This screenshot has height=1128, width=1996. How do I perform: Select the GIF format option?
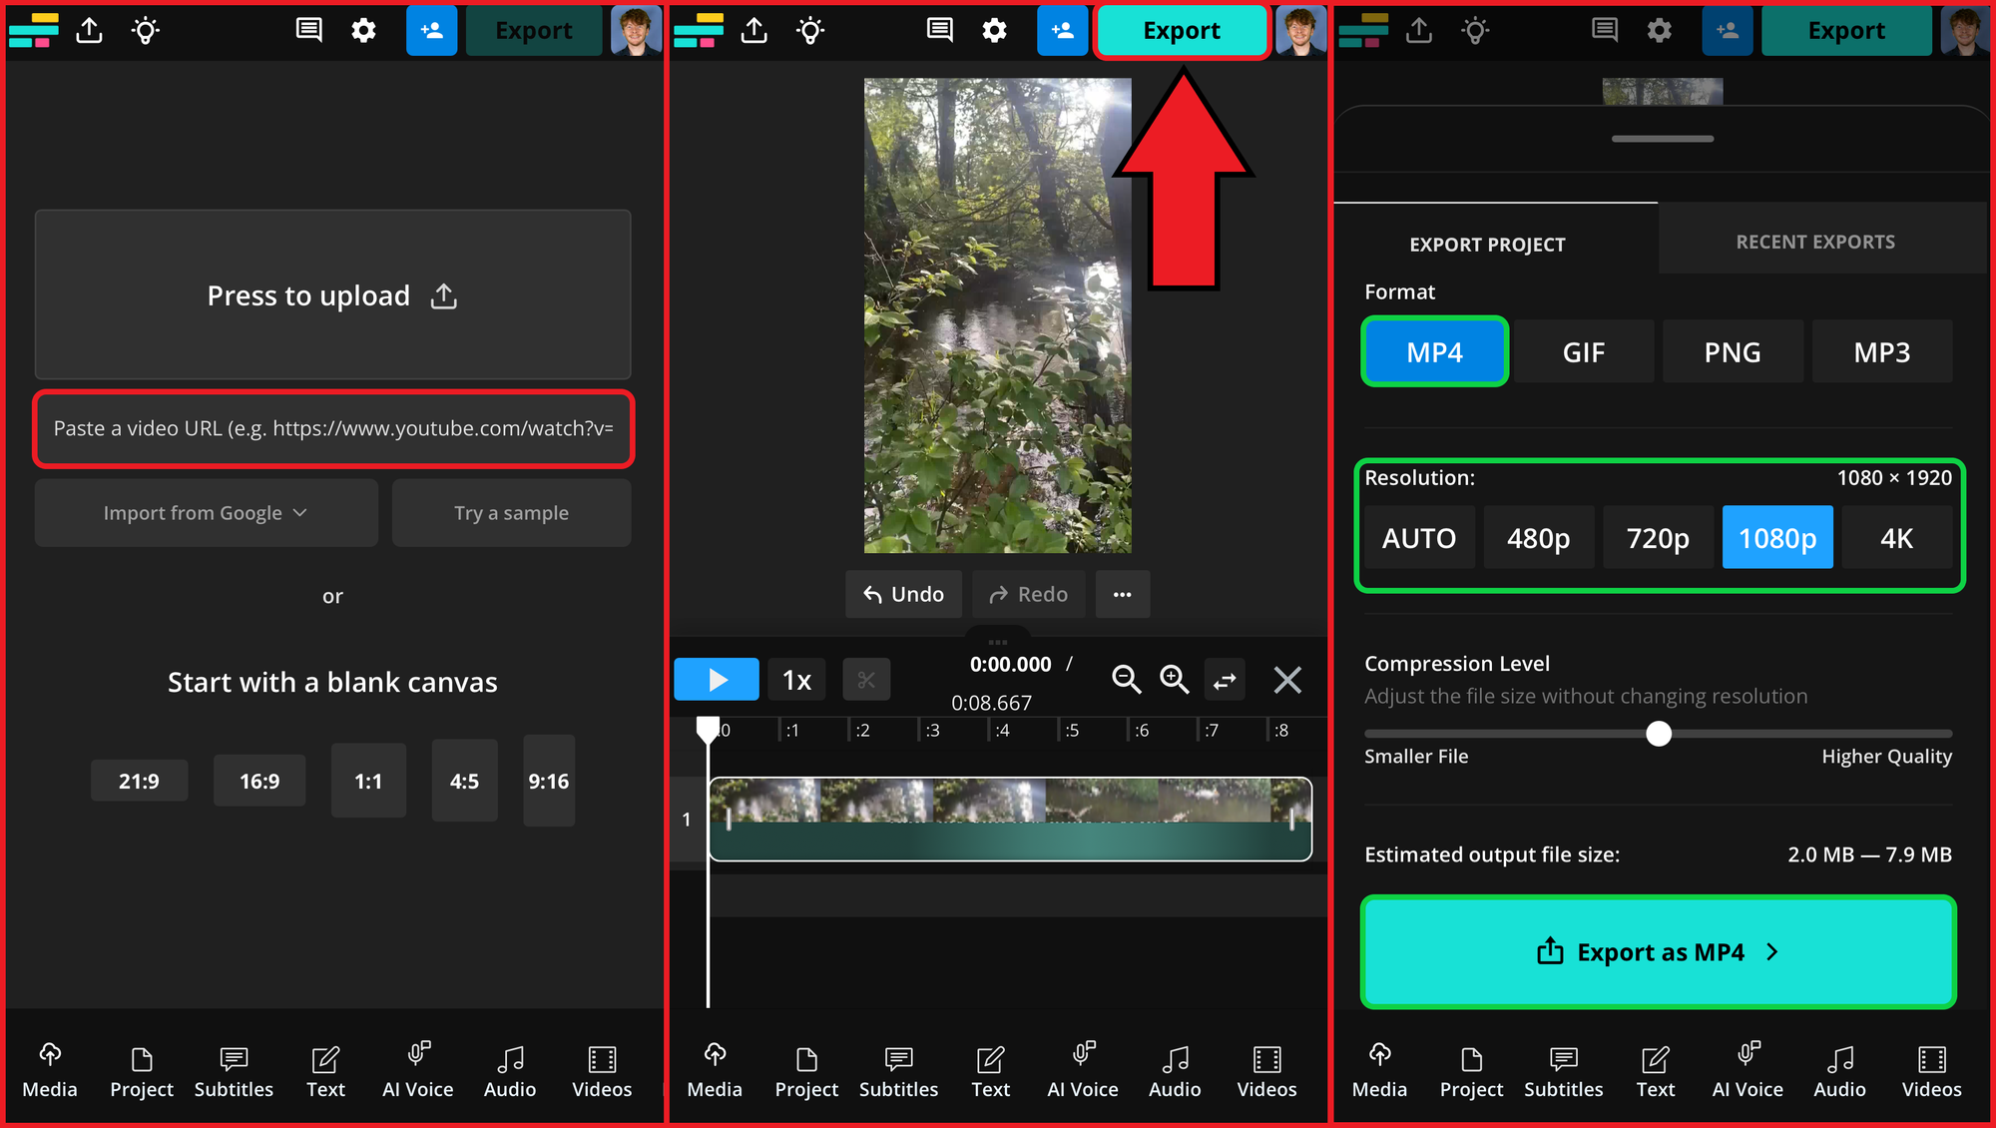click(x=1584, y=351)
